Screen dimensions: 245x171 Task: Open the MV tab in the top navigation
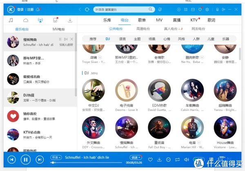click(x=159, y=20)
